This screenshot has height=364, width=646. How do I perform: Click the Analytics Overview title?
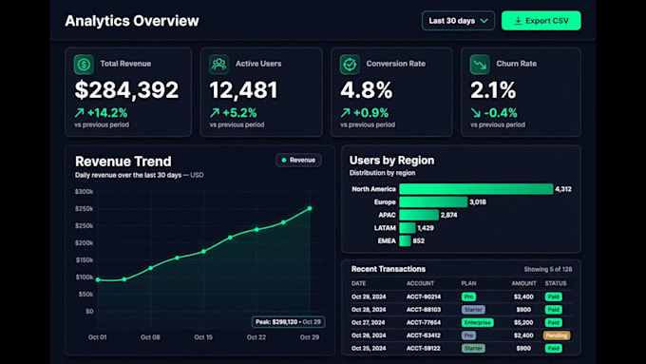click(x=132, y=21)
